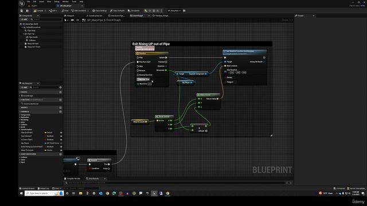
Task: Add new function with FUNCTIONS plus icon
Action: 60,100
